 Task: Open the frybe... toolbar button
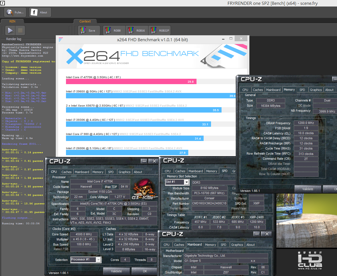(x=15, y=12)
